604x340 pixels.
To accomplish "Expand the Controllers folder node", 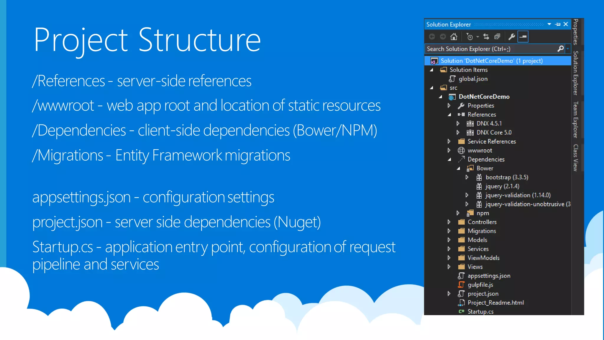I will tap(449, 222).
